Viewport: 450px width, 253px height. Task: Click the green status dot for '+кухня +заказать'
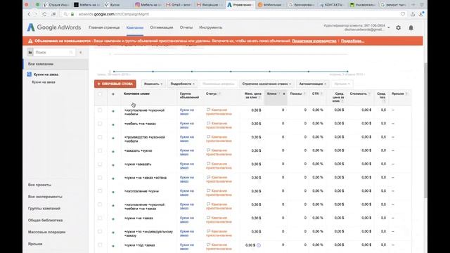click(x=113, y=165)
